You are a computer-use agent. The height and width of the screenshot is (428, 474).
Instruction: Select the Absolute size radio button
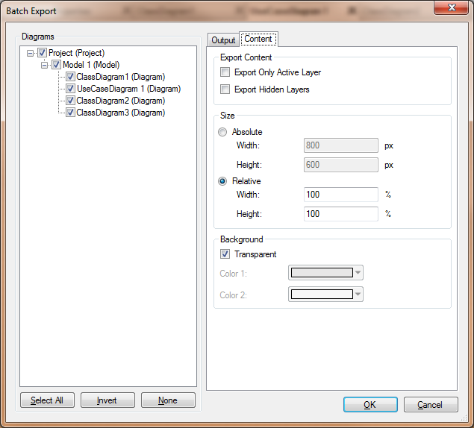[222, 132]
